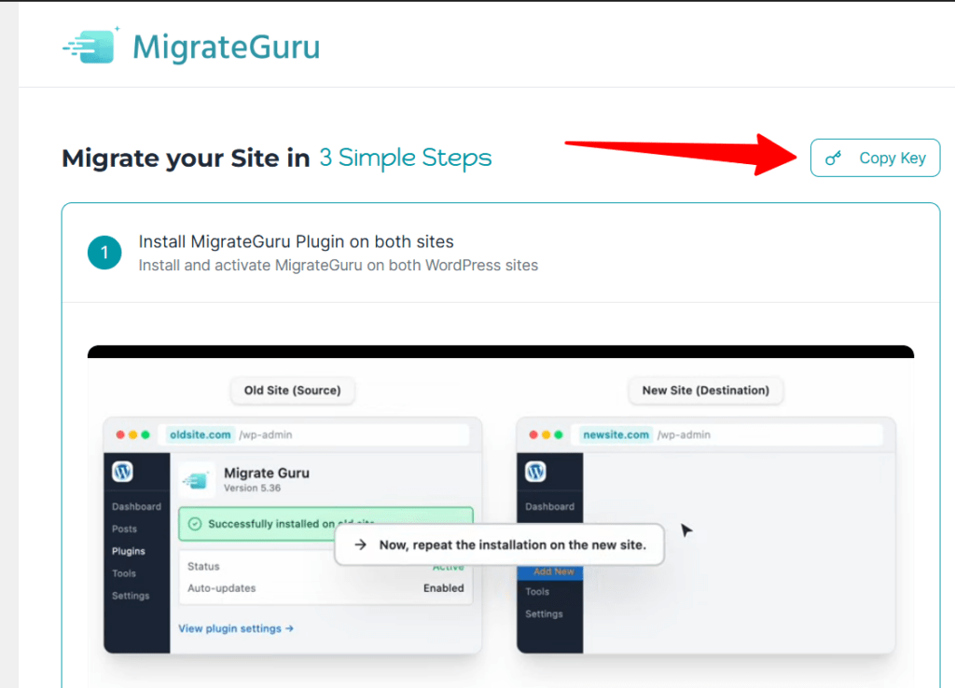Open Tools in the old site sidebar
Screen dimensions: 955x688
pos(124,573)
